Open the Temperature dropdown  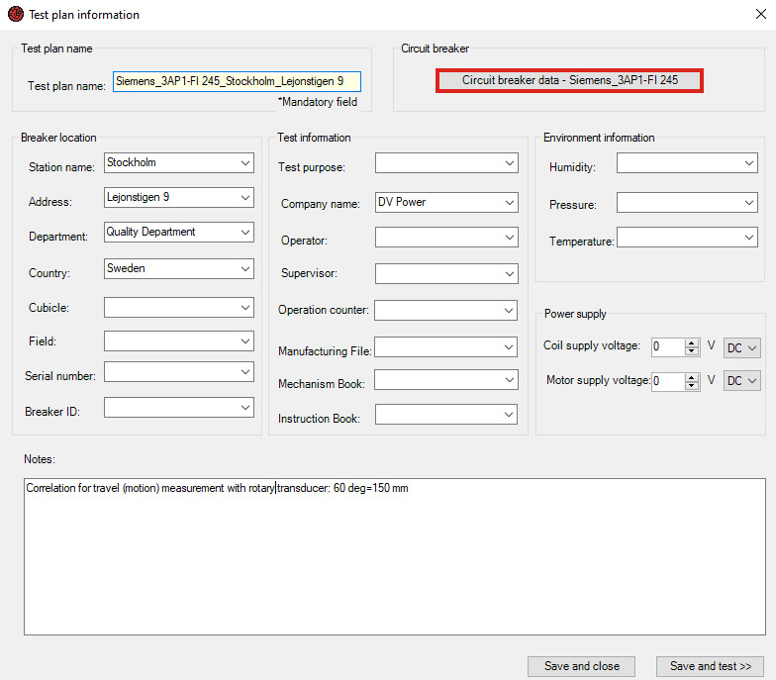[x=687, y=238]
